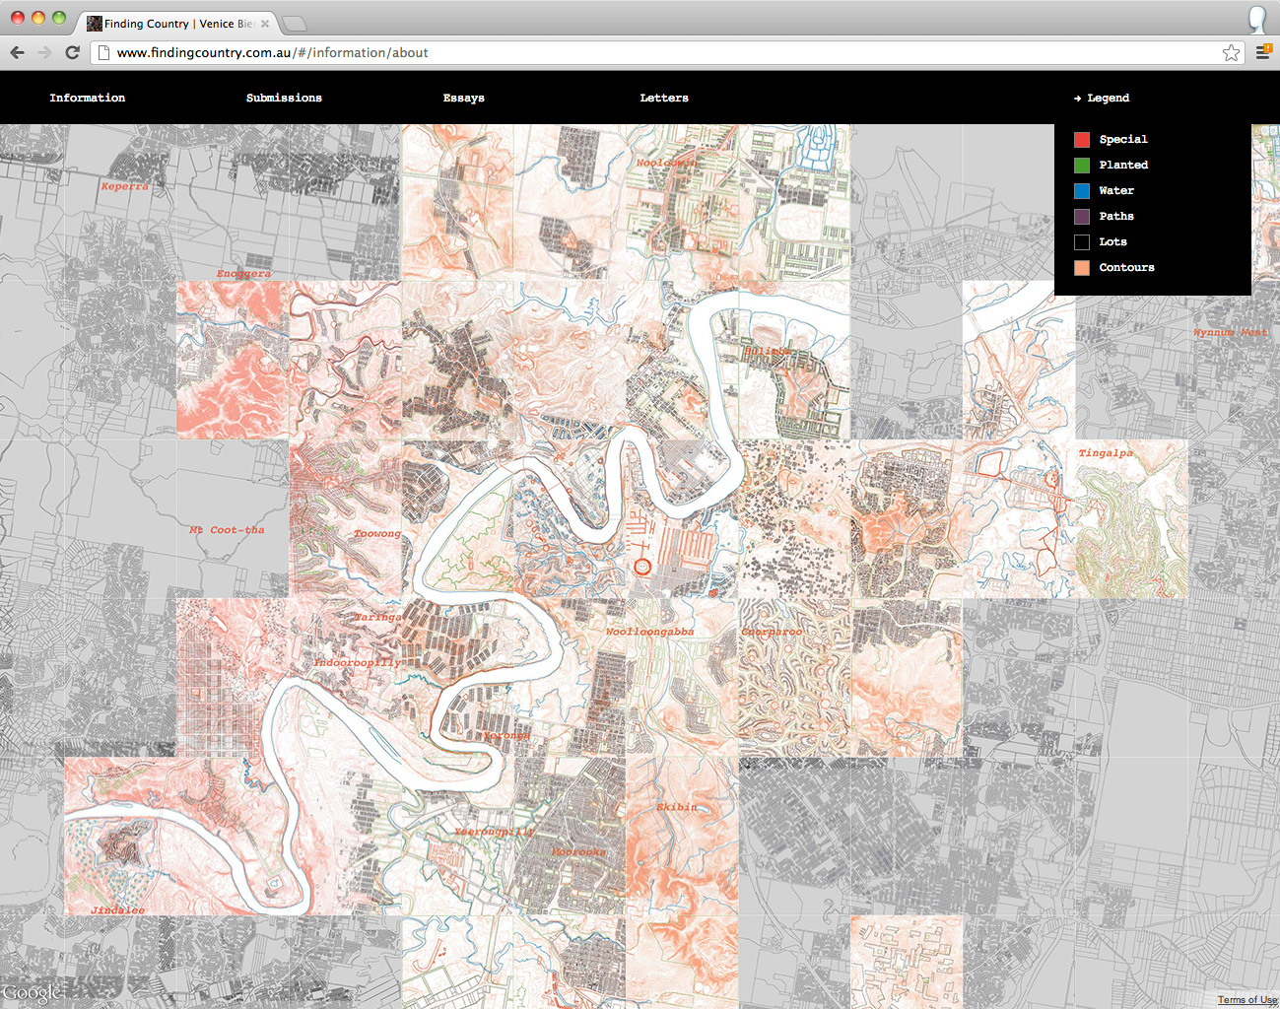Image resolution: width=1280 pixels, height=1009 pixels.
Task: Click the Google logo on the map
Action: coord(32,992)
